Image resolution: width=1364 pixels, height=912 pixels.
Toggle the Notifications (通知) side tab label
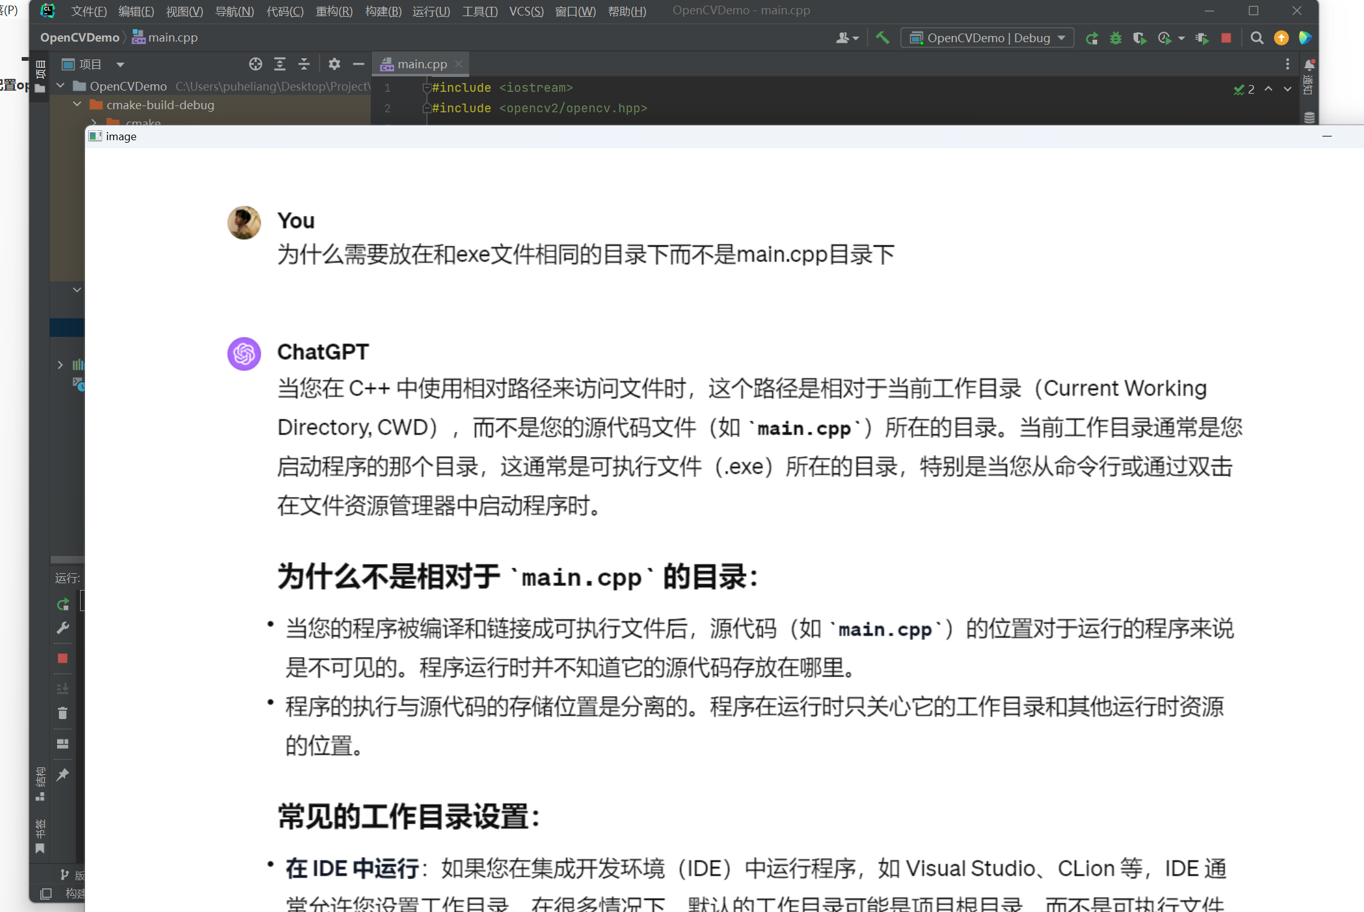(x=1309, y=85)
